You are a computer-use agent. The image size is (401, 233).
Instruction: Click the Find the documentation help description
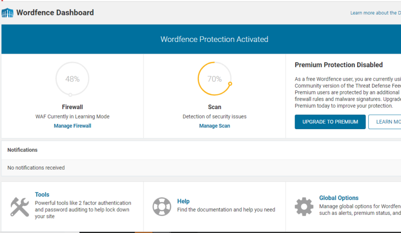tap(226, 210)
